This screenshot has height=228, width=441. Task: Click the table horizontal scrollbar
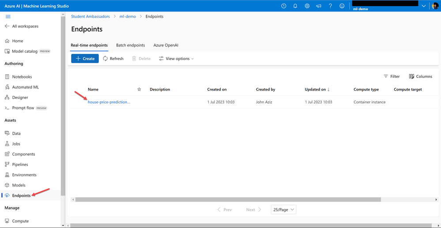(228, 199)
